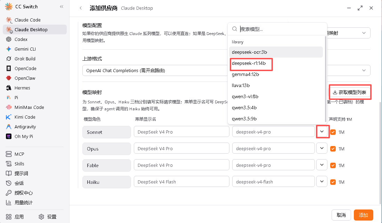The width and height of the screenshot is (382, 223).
Task: Open the Skills section
Action: tap(35, 164)
